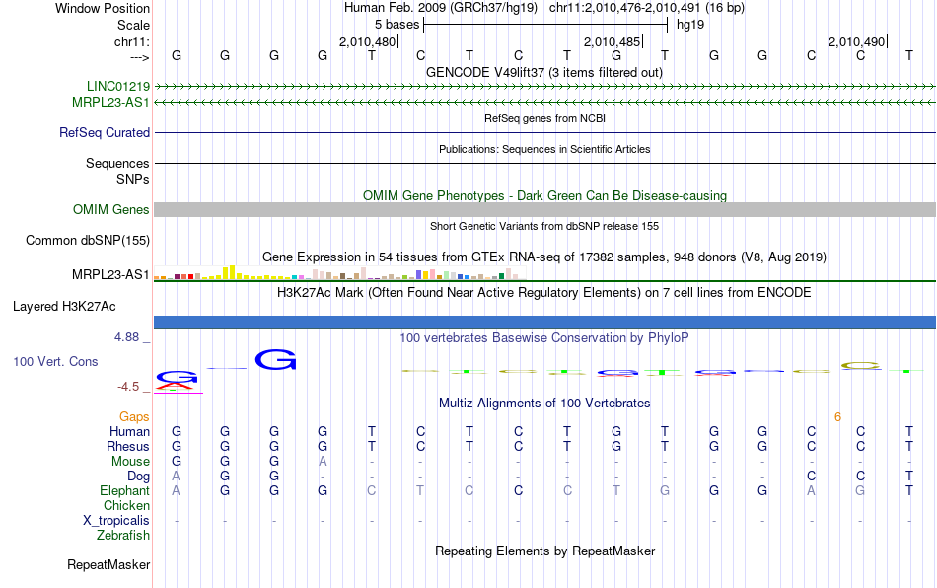Open the RefSeq Curated track label
The image size is (937, 588).
tap(105, 132)
